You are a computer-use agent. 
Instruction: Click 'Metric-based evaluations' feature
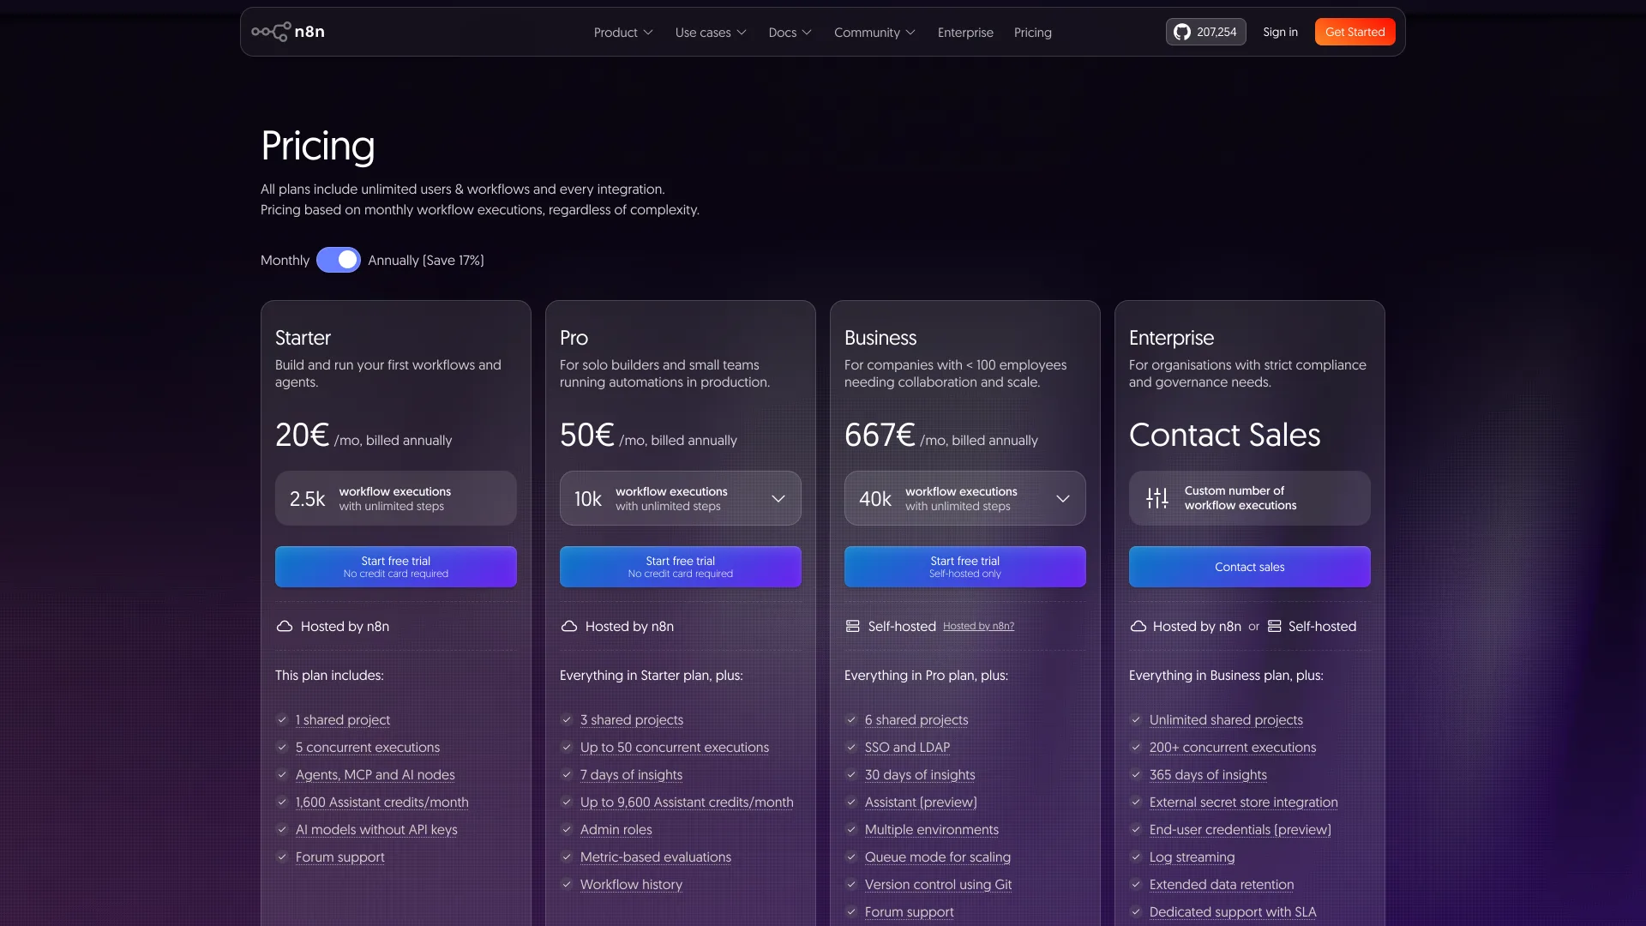656,857
